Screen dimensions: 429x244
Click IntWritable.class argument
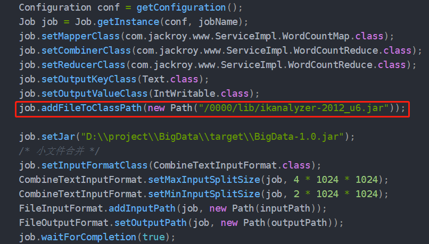[x=201, y=94]
